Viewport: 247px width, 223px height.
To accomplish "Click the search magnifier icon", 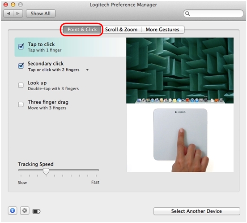I will tap(187, 13).
